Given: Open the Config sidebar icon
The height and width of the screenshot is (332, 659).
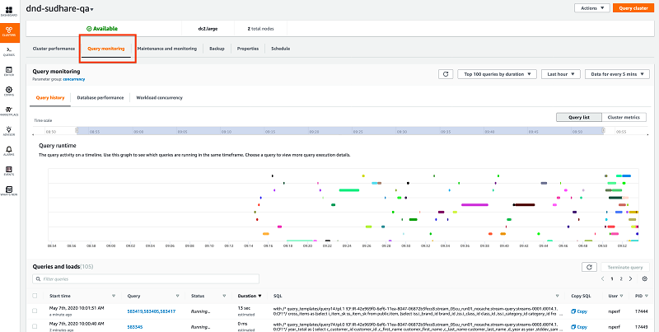Looking at the screenshot, I should click(9, 91).
